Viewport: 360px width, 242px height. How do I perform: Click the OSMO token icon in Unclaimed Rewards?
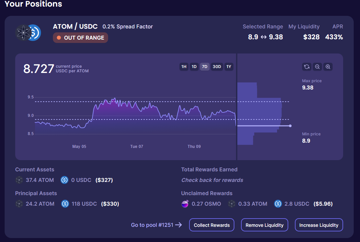coord(185,204)
